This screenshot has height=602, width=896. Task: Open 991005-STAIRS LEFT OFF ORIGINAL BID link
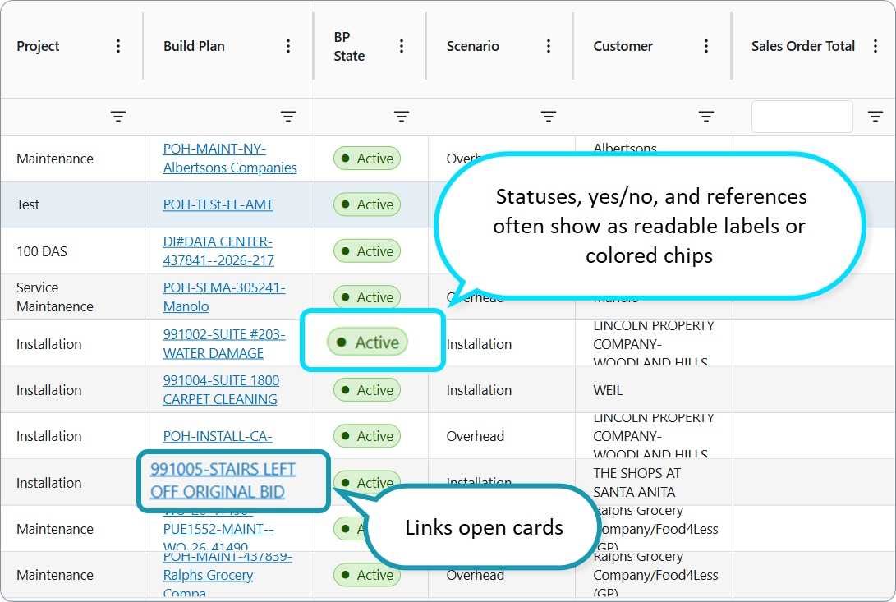tap(223, 480)
